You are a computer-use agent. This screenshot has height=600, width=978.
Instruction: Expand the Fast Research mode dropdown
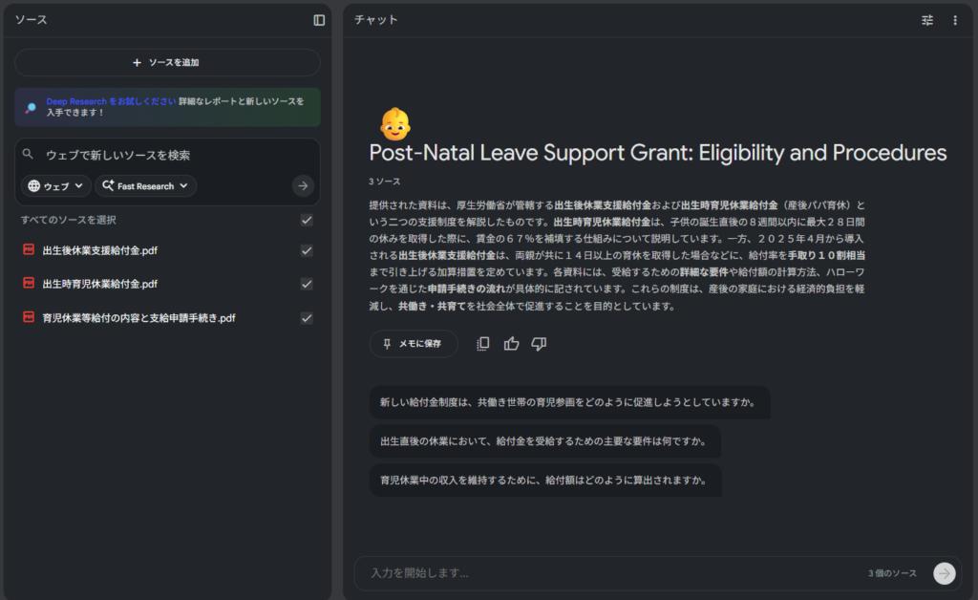146,186
